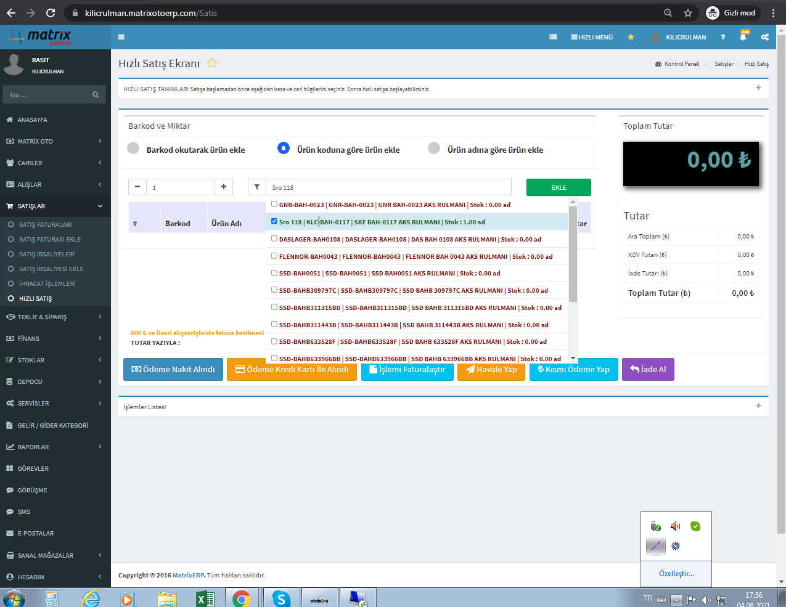
Task: Check the GNR-BAH-0023 product checkbox
Action: [274, 204]
